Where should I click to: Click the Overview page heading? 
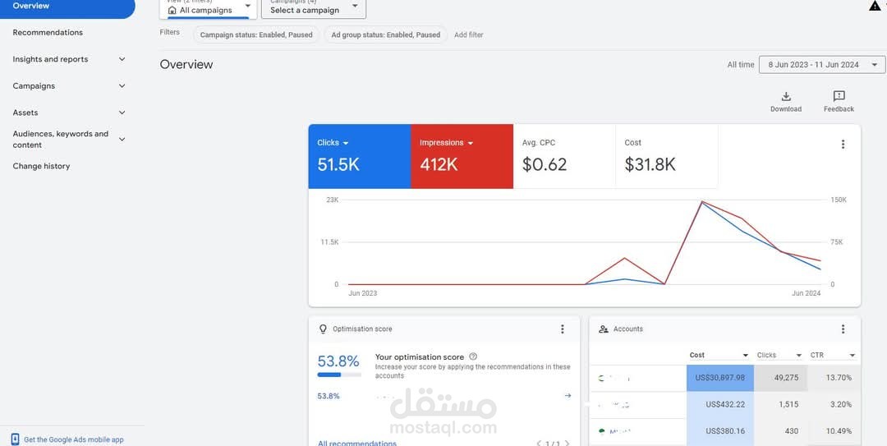[186, 65]
